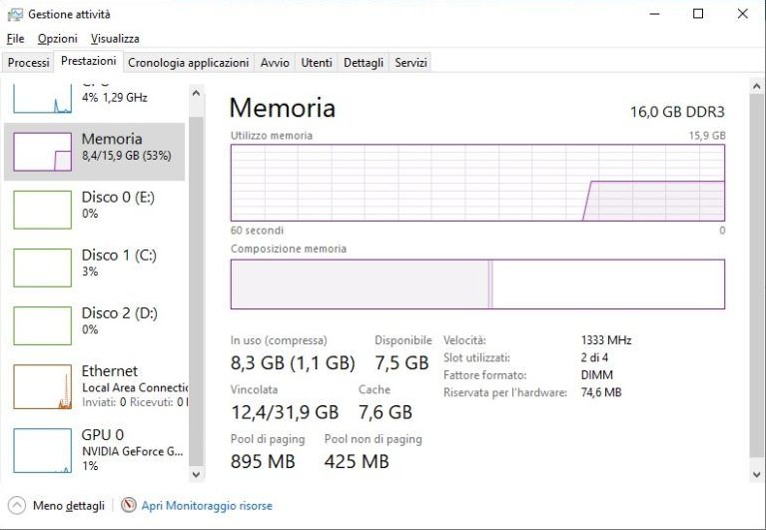Open the Opzioni menu
The image size is (766, 530).
click(57, 38)
